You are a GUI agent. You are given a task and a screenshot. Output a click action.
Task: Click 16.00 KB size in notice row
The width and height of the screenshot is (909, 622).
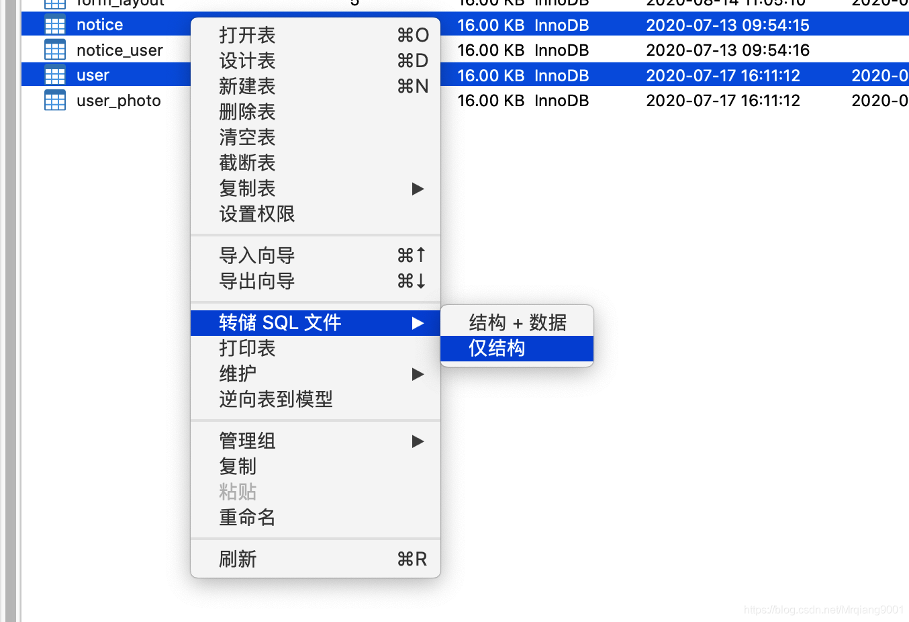pyautogui.click(x=491, y=25)
